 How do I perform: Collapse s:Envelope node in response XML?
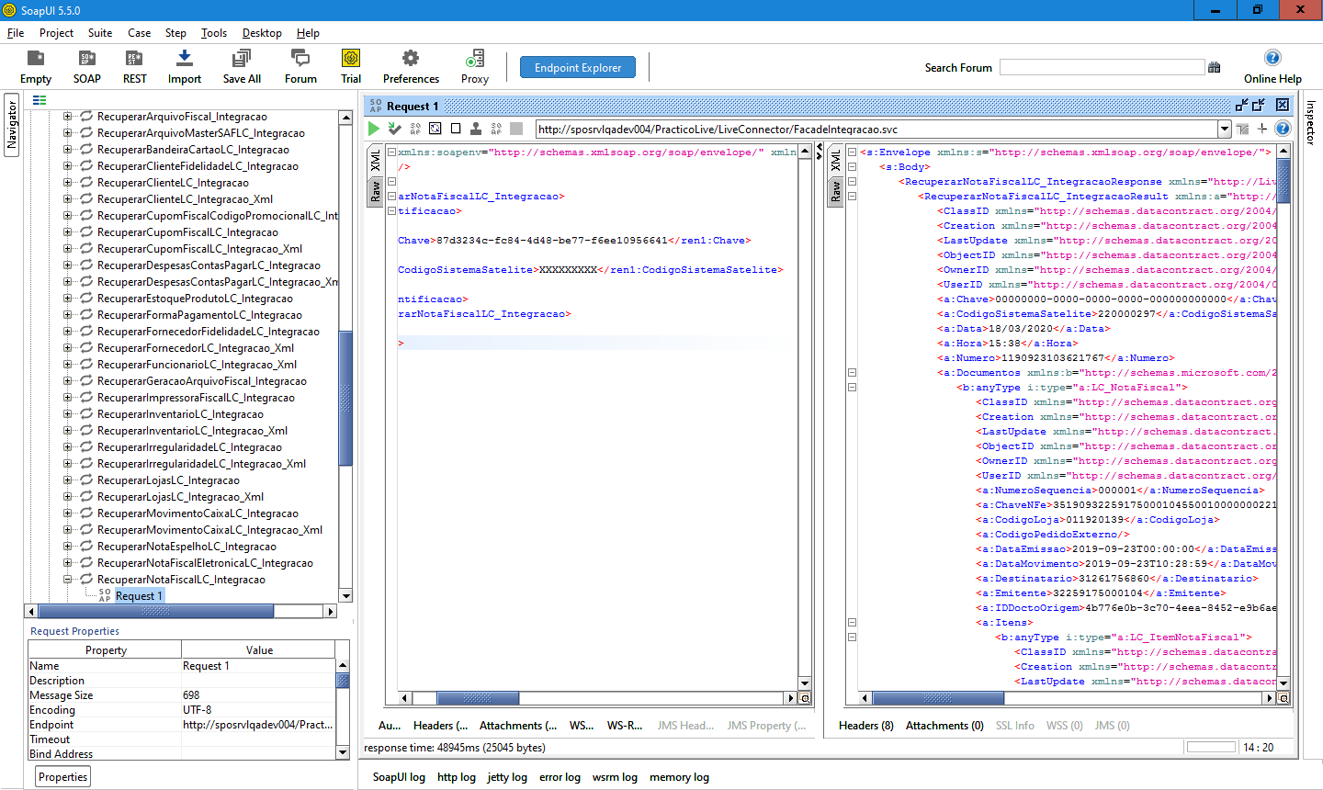click(852, 152)
